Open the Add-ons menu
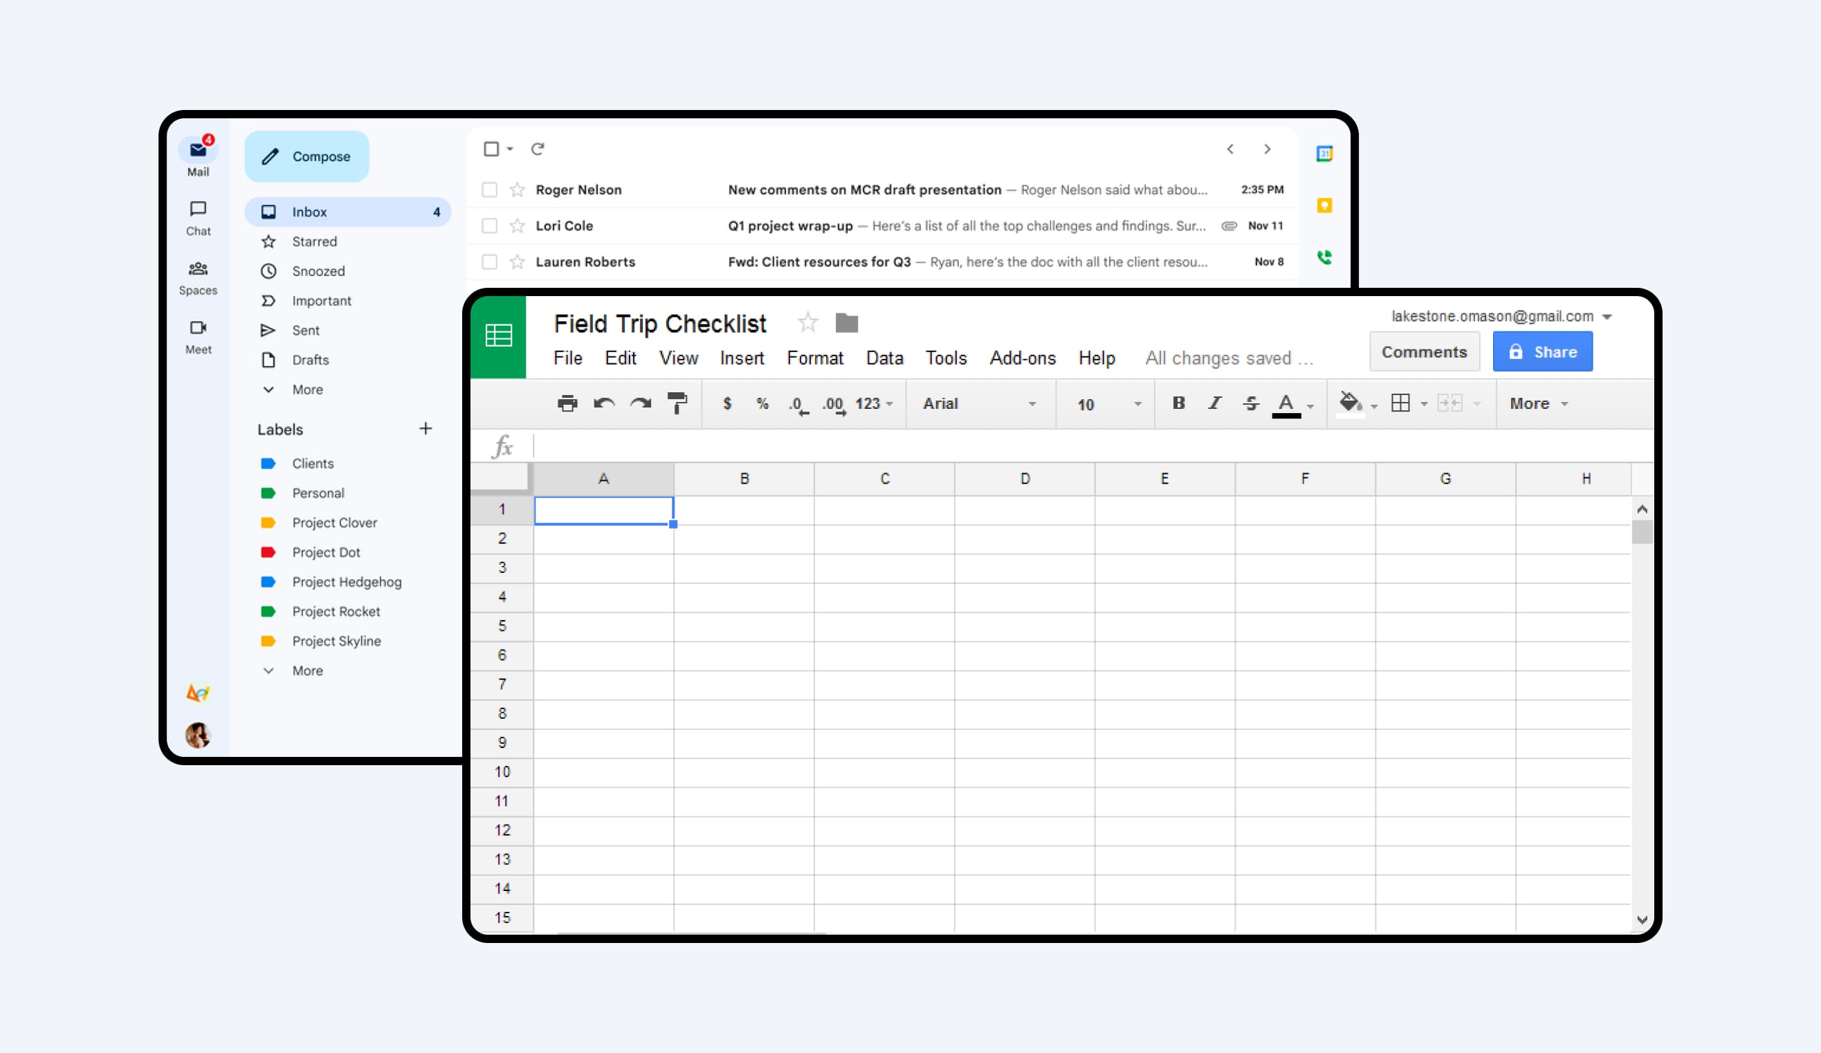Image resolution: width=1821 pixels, height=1053 pixels. 1023,358
